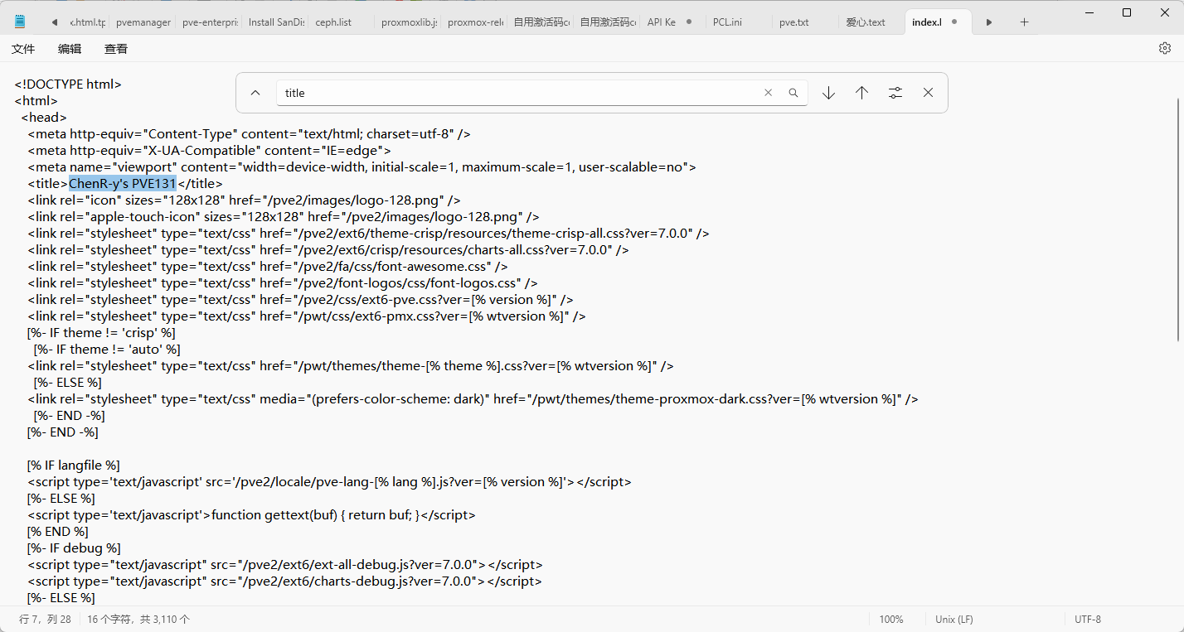1184x632 pixels.
Task: Click the pve-lang script line
Action: (x=329, y=481)
